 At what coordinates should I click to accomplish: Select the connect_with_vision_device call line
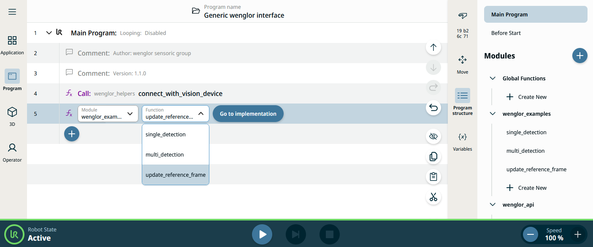(237, 93)
